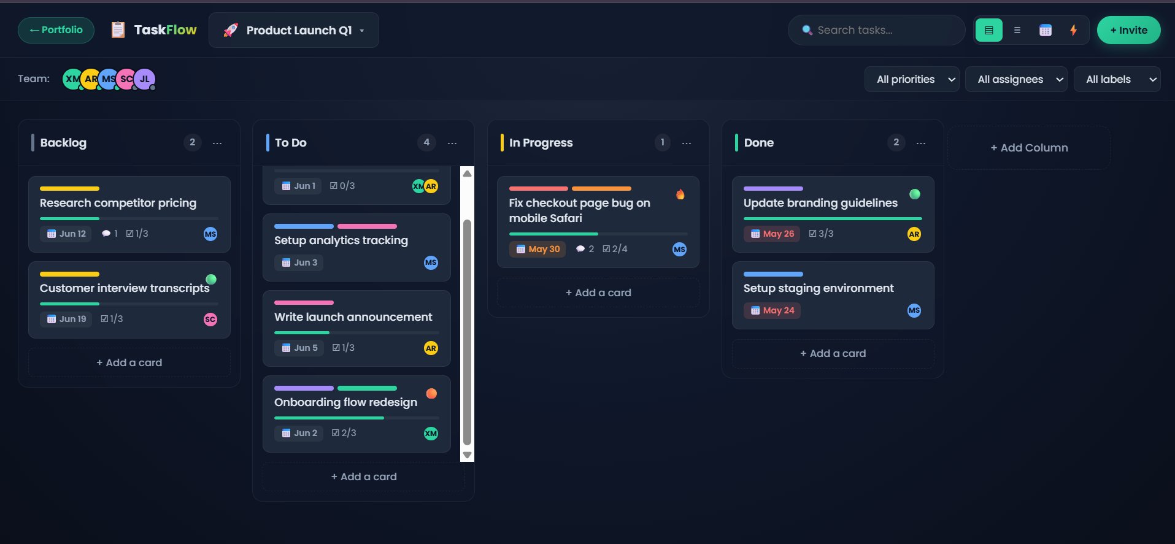
Task: Click checklist 0/3 on top To Do card
Action: pyautogui.click(x=342, y=186)
